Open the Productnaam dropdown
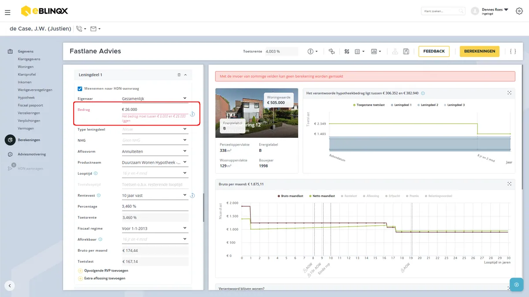529x297 pixels. (x=154, y=162)
